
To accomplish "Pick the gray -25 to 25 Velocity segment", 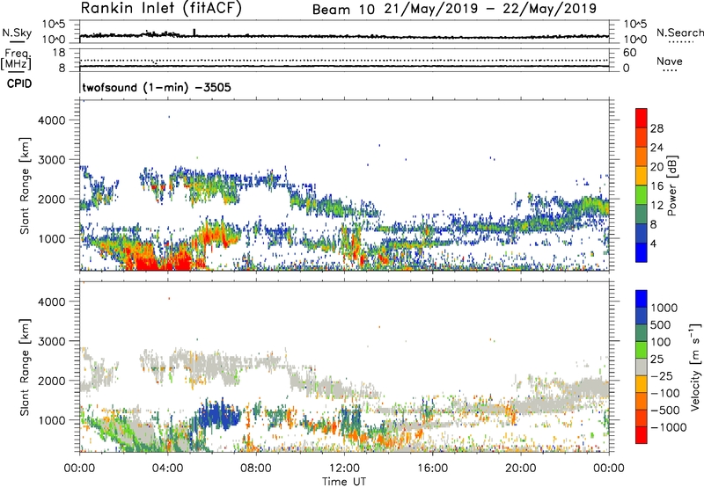I will [642, 367].
